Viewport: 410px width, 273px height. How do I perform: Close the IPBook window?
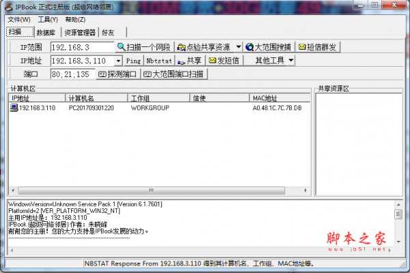[x=394, y=5]
